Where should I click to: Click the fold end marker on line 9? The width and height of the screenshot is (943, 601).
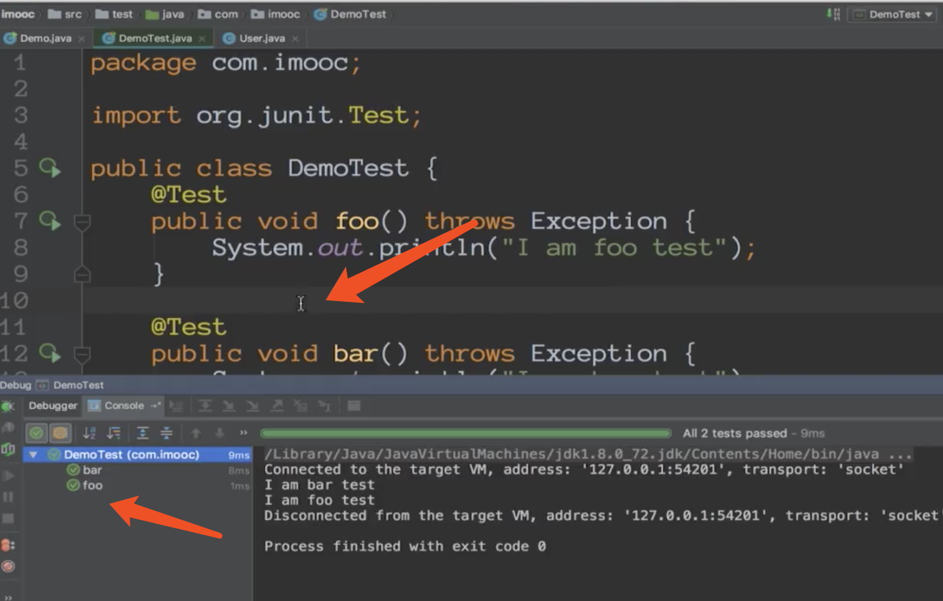click(82, 275)
